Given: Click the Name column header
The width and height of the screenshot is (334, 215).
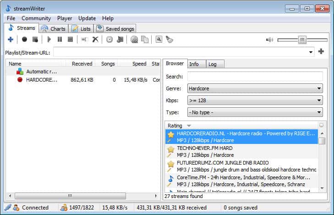Looking at the screenshot, I should [36, 64].
